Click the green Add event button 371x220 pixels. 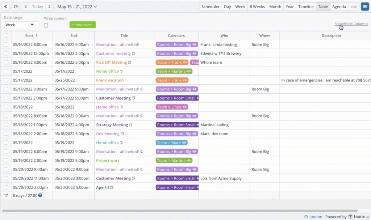(83, 25)
